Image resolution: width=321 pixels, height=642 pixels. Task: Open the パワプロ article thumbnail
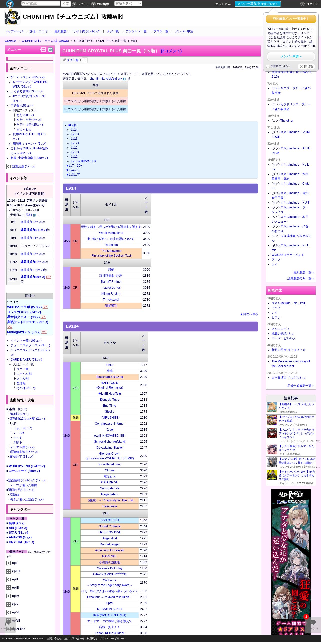272,420
